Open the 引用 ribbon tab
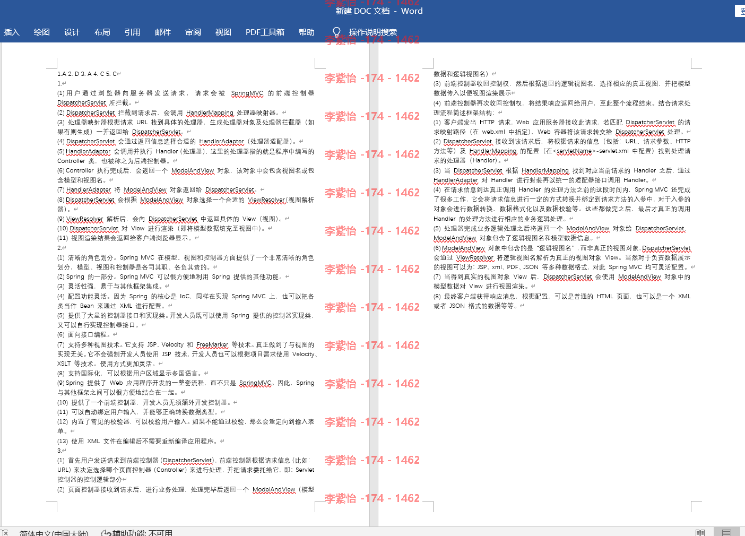 tap(133, 32)
